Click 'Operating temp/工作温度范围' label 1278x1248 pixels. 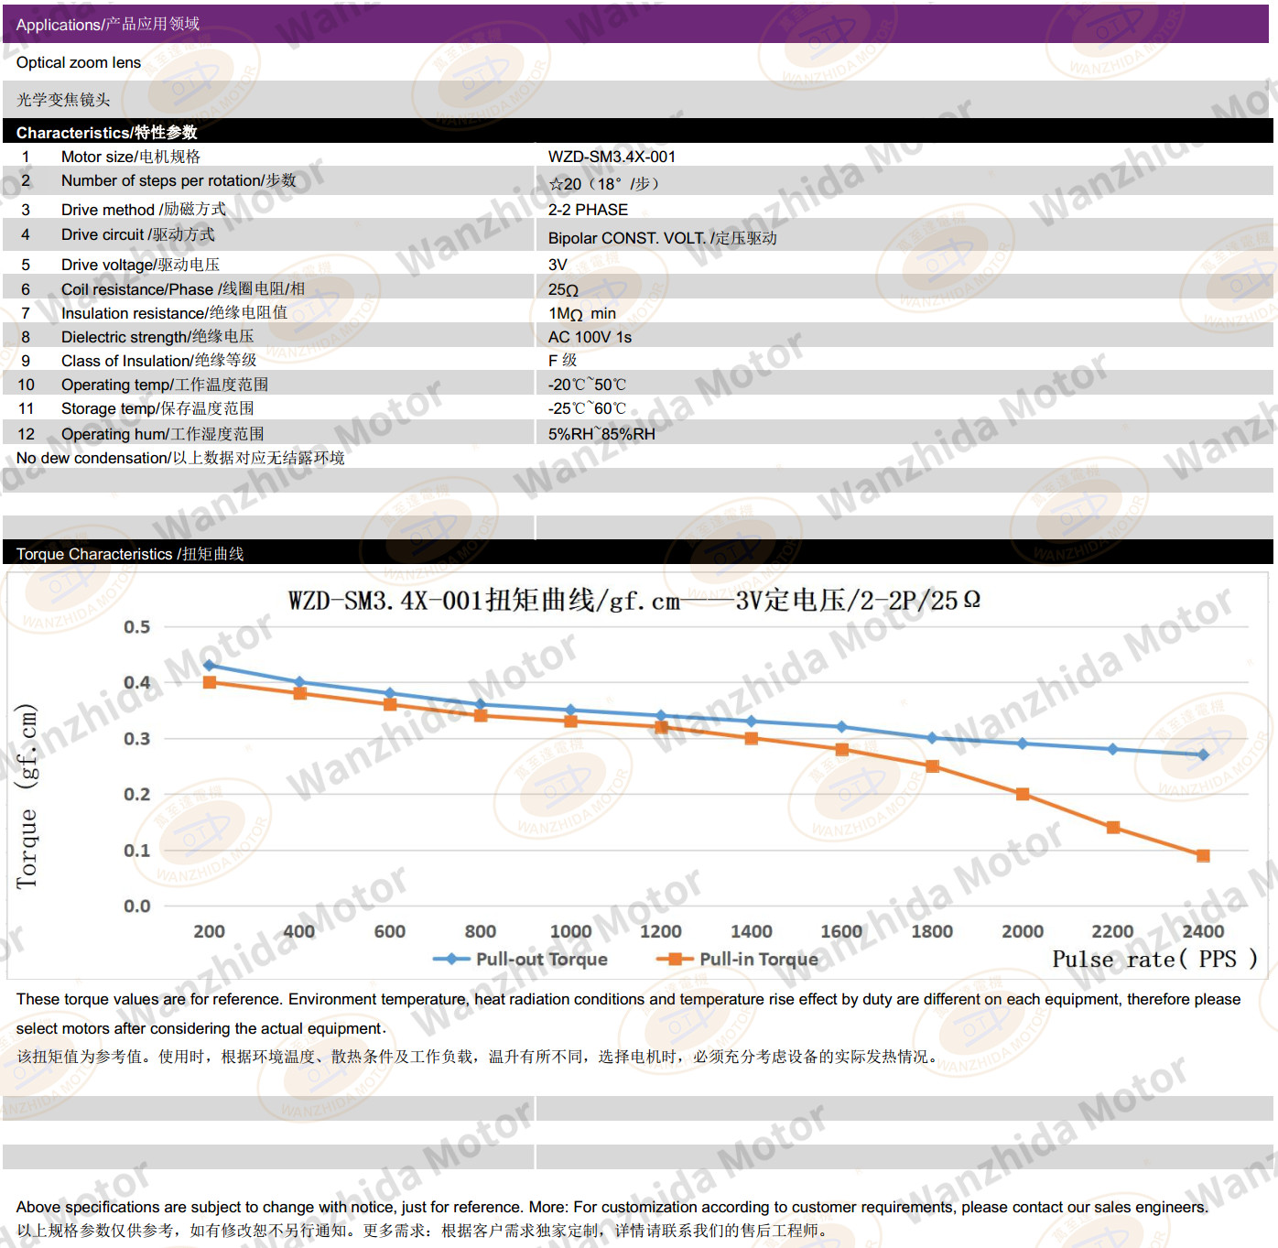(165, 384)
